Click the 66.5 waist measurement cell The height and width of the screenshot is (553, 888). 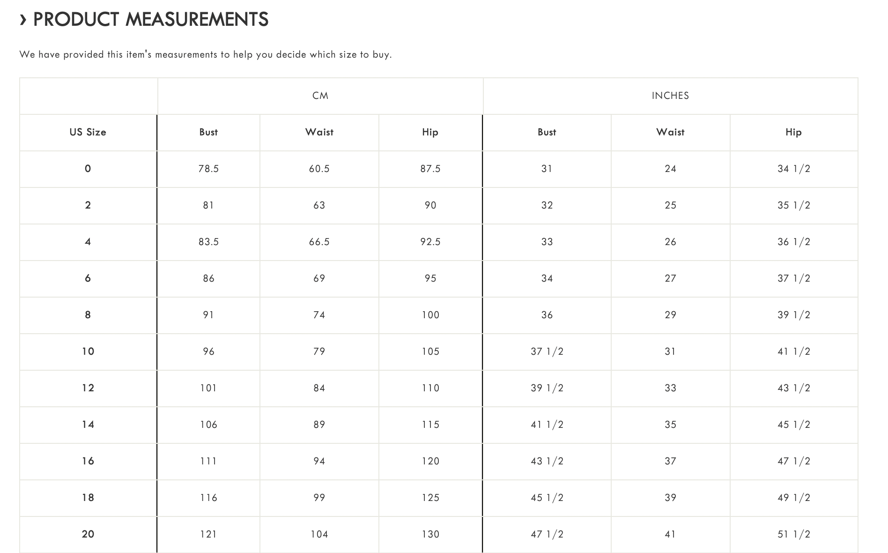(319, 242)
